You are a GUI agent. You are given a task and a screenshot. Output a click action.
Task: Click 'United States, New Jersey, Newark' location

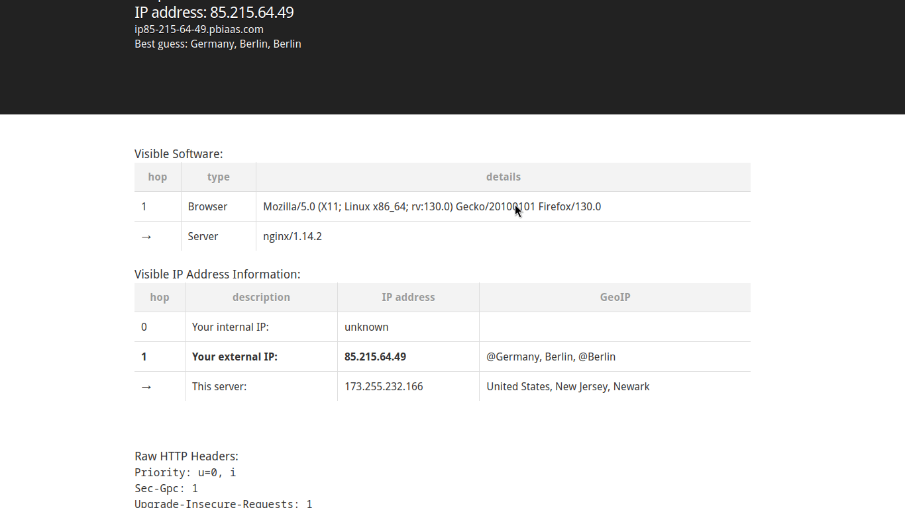[568, 386]
